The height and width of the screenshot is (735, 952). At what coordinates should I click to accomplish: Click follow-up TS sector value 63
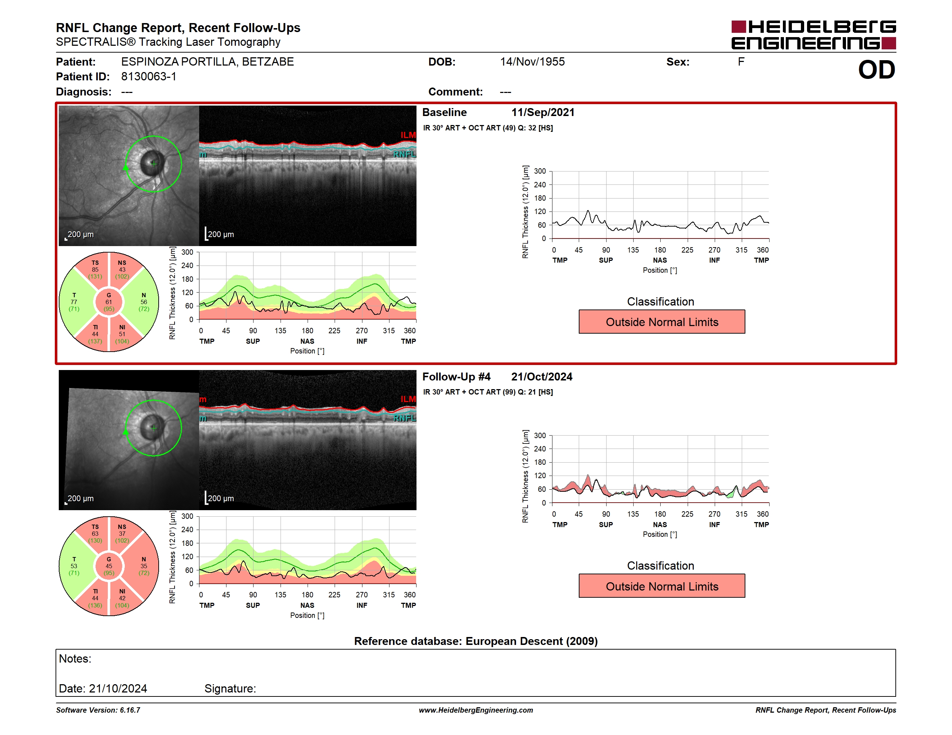coord(95,533)
